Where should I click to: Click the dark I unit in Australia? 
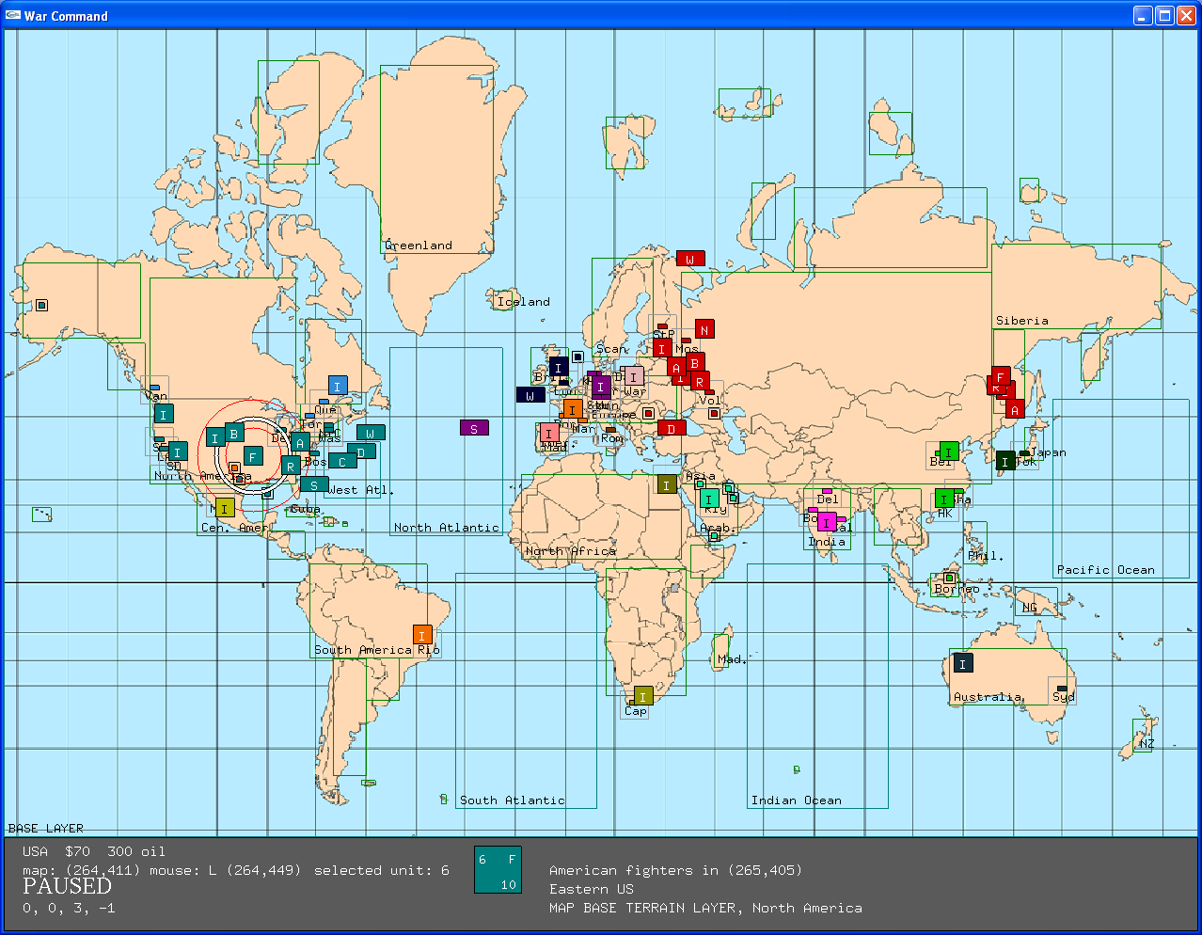click(963, 663)
